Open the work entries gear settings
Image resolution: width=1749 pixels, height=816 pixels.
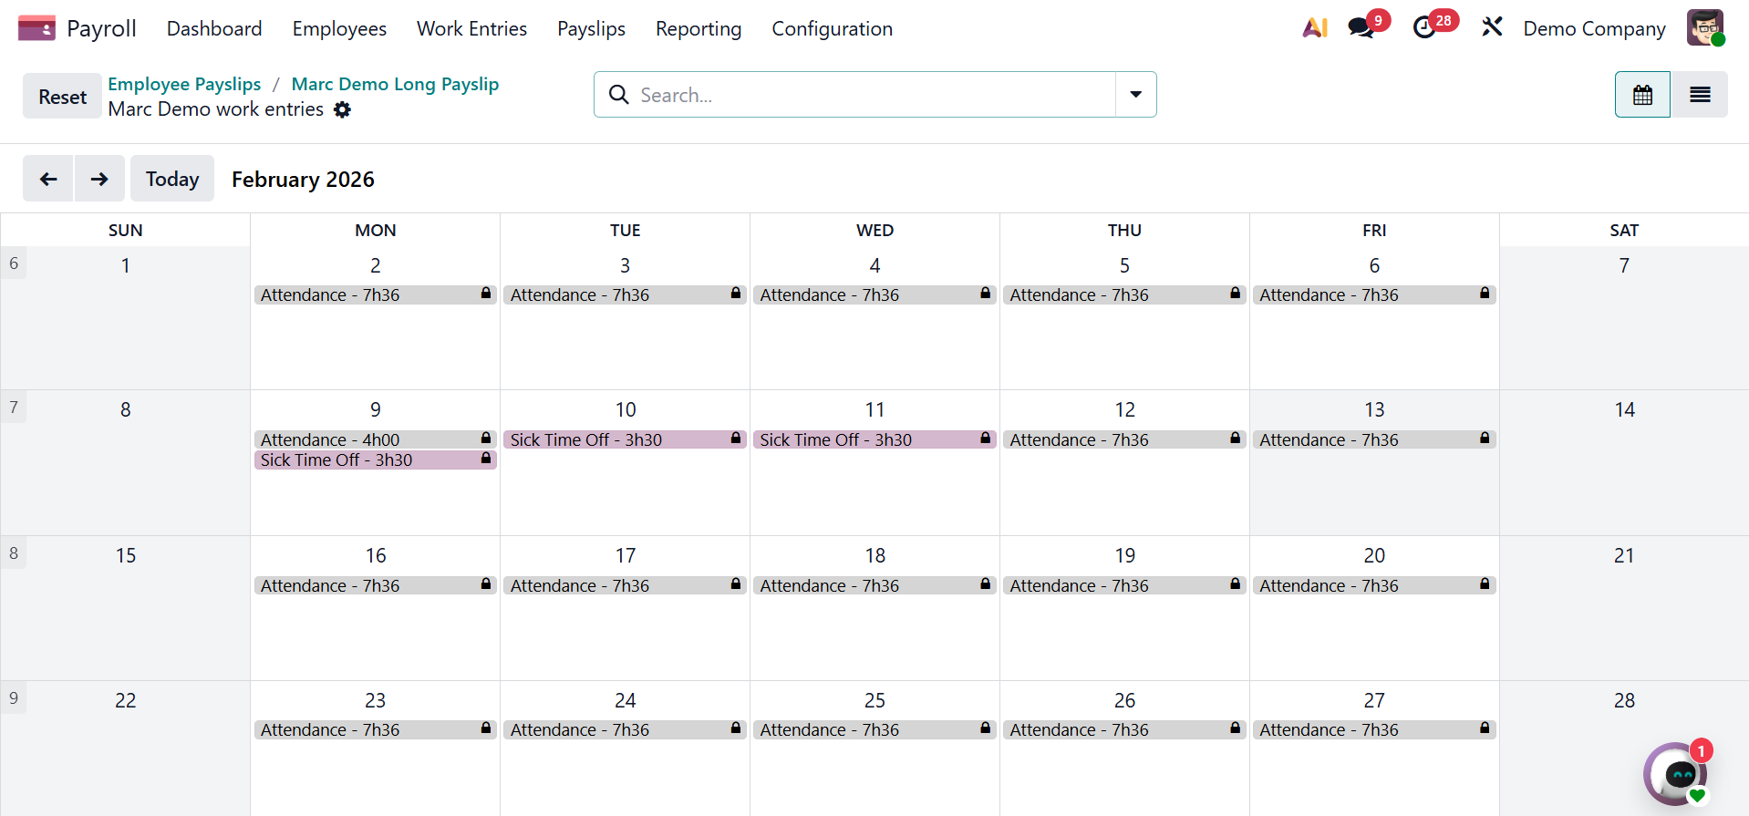(342, 109)
